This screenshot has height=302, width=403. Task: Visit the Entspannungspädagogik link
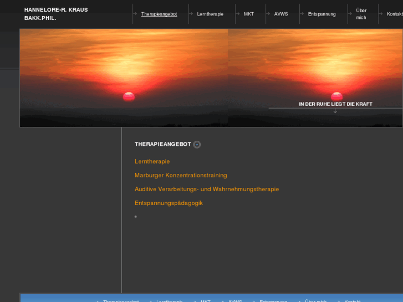169,203
